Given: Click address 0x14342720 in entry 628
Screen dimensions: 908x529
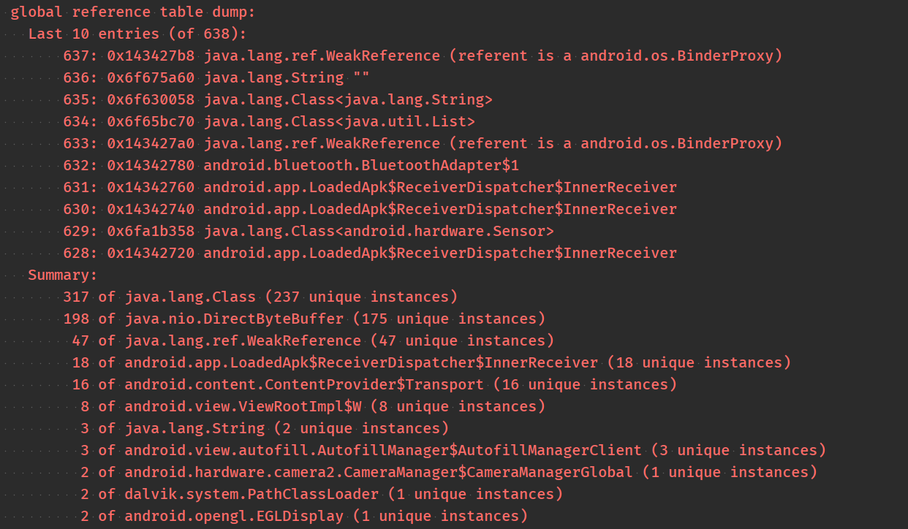Looking at the screenshot, I should (151, 253).
